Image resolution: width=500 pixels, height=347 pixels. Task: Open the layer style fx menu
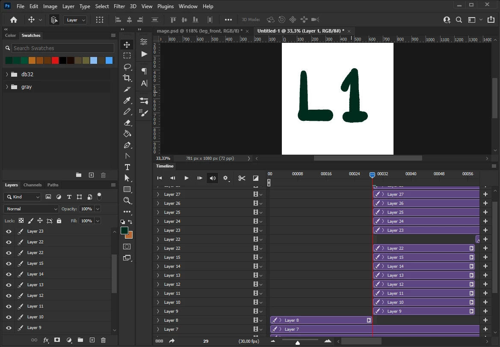pyautogui.click(x=46, y=340)
